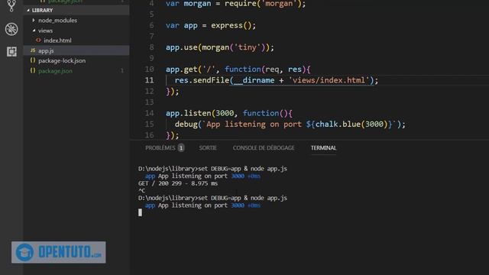489x275 pixels.
Task: Click chalk.blue(3000) in debug line
Action: tap(351, 124)
